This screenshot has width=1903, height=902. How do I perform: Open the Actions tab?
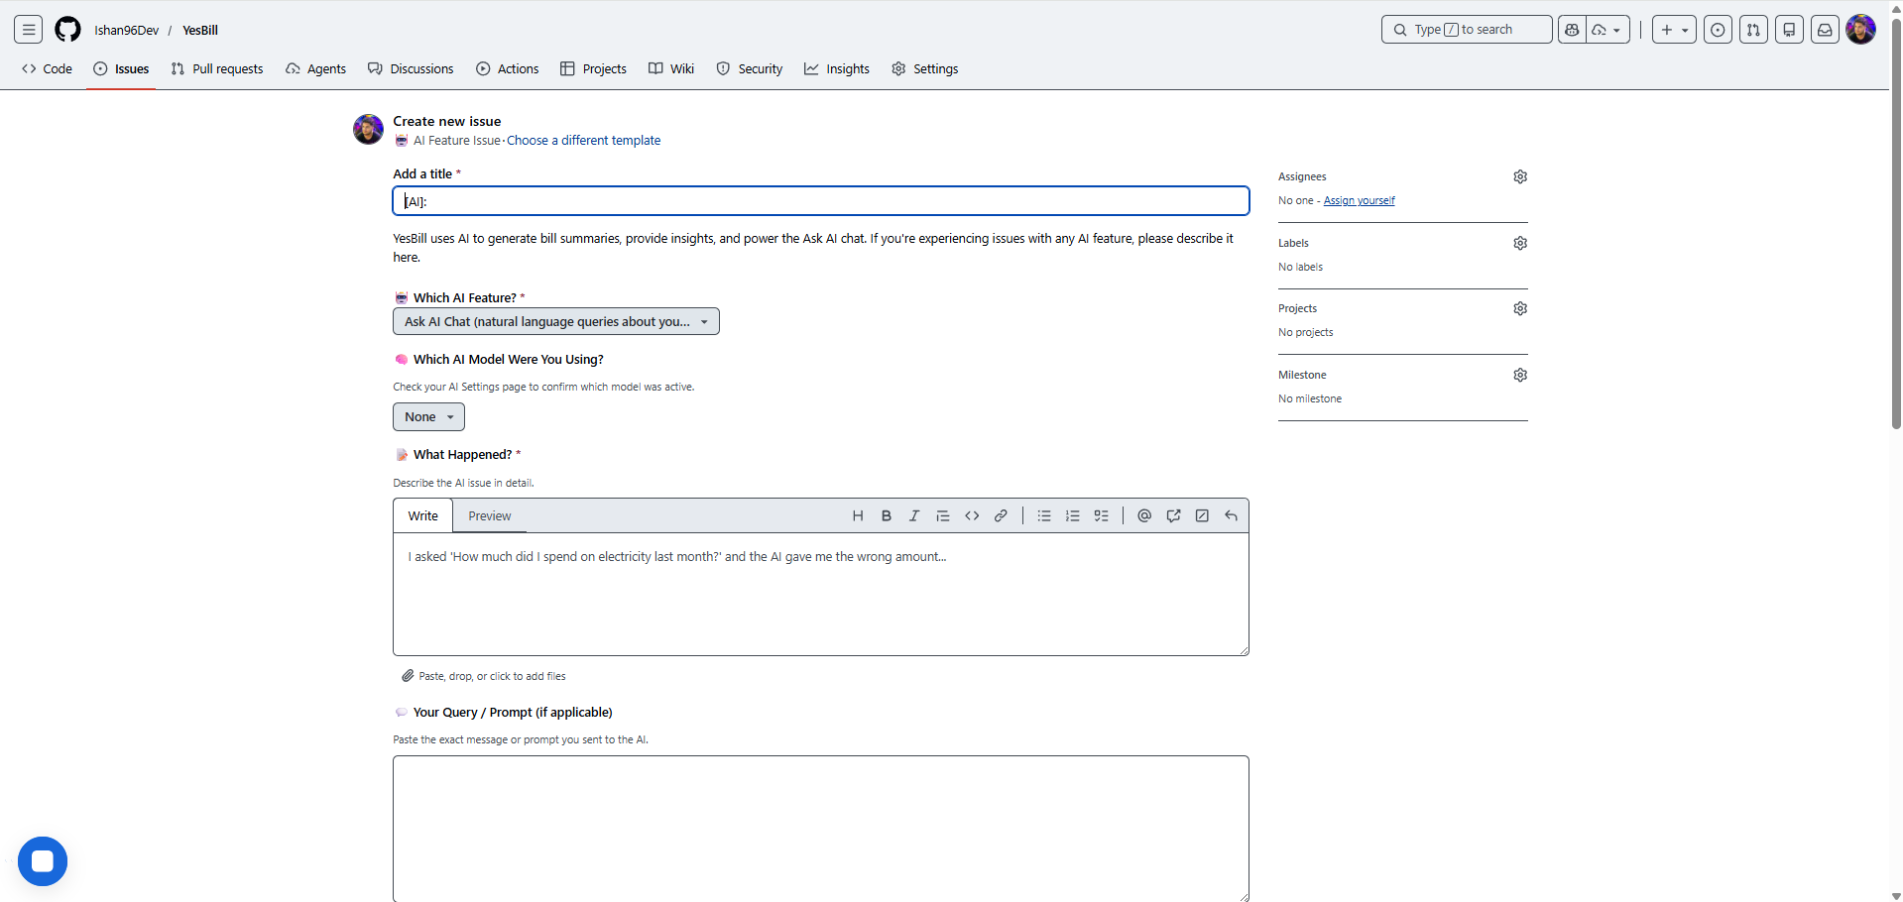point(508,68)
